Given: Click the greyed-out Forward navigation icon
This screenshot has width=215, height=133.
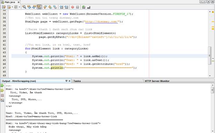Looking at the screenshot, I should (x=16, y=7).
